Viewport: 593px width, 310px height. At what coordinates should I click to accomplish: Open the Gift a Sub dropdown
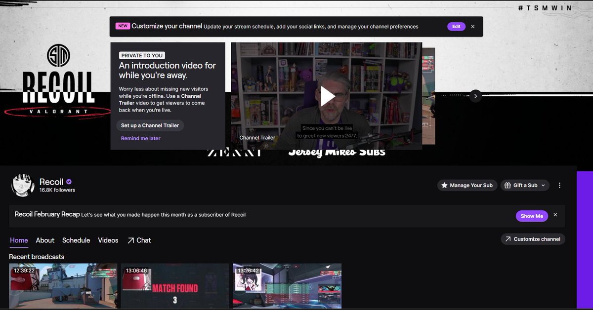tap(525, 185)
